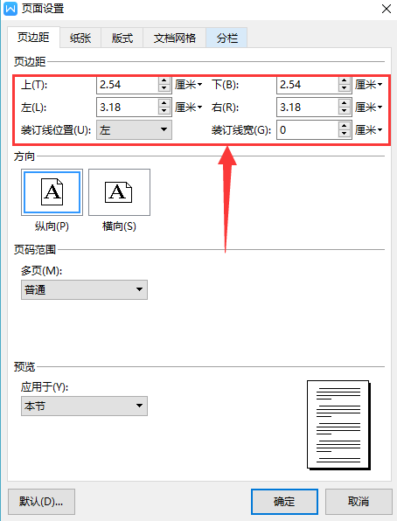
Task: Select the portrait 纵向(P) orientation icon
Action: [52, 192]
